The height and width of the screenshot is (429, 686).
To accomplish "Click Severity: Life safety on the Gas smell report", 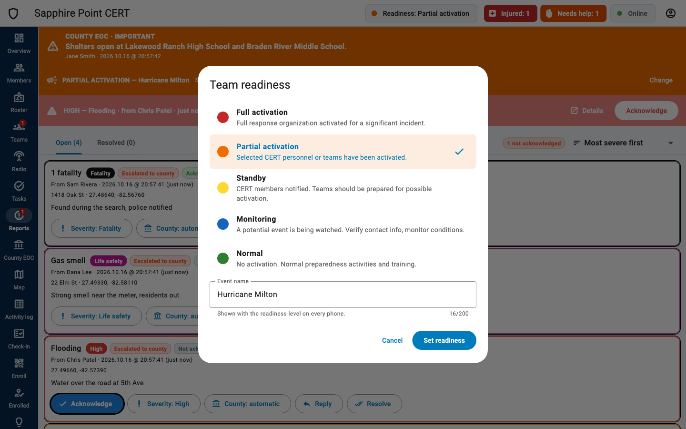I will pos(96,316).
